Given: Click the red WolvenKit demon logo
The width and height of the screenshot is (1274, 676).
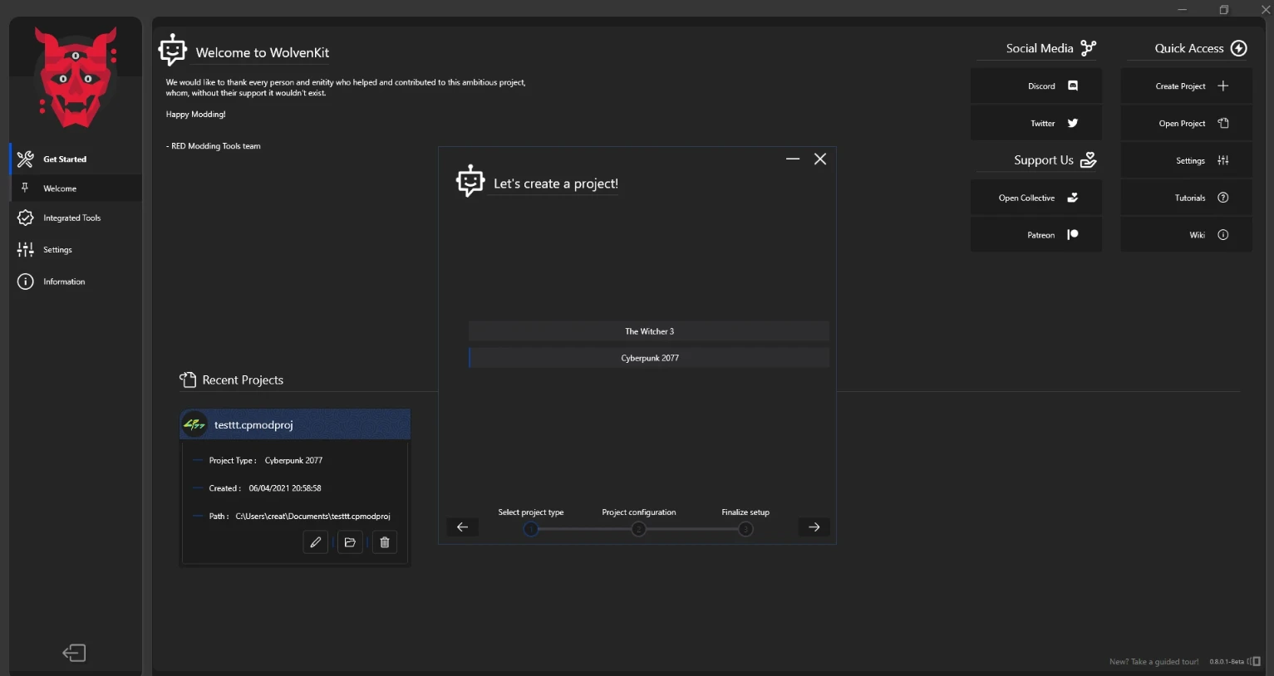Looking at the screenshot, I should pyautogui.click(x=76, y=76).
